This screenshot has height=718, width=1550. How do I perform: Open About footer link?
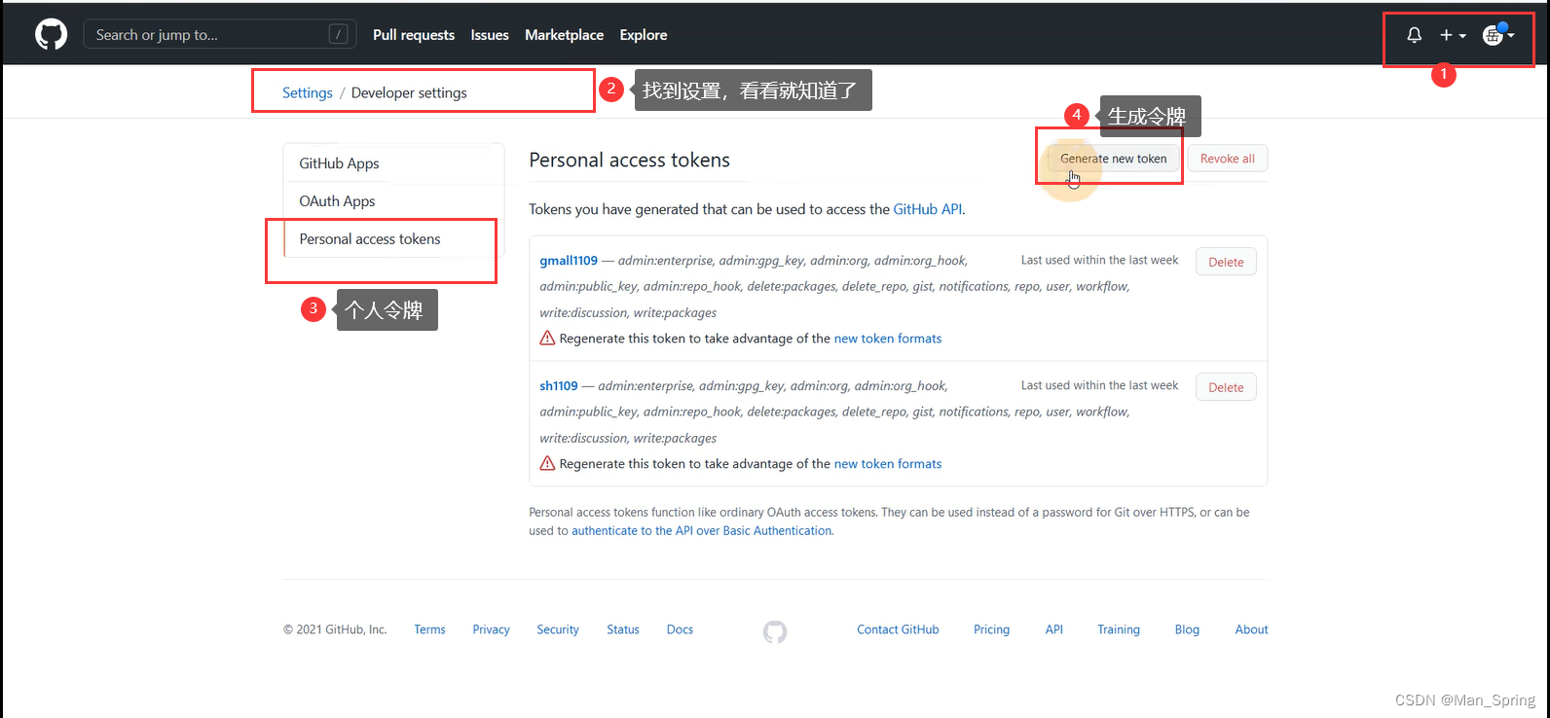click(x=1251, y=629)
